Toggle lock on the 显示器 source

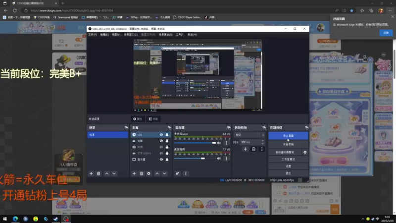pos(167,160)
